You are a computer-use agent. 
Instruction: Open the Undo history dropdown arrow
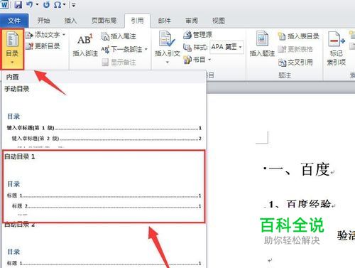tap(37, 5)
